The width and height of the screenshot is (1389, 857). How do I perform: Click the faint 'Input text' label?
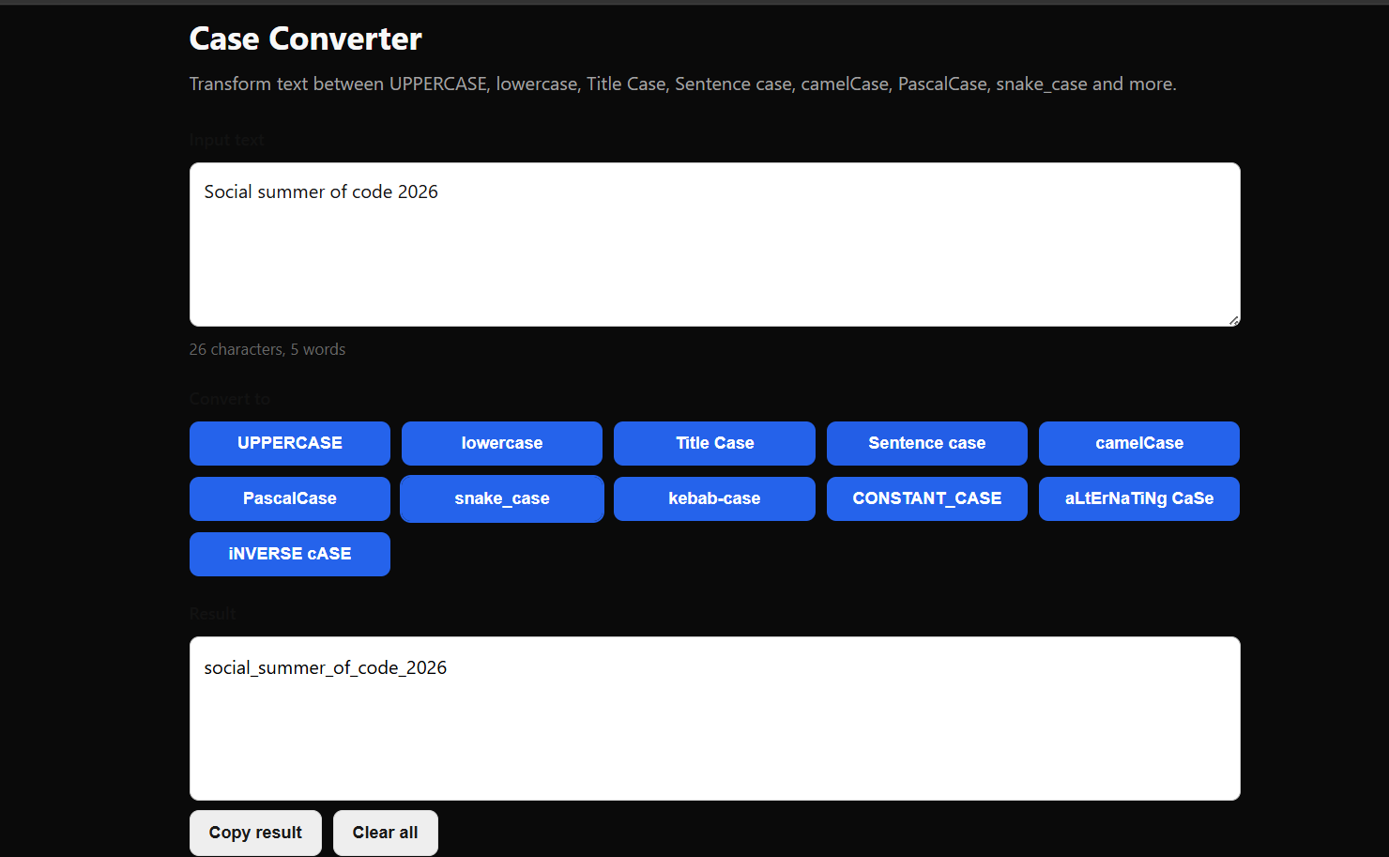226,141
